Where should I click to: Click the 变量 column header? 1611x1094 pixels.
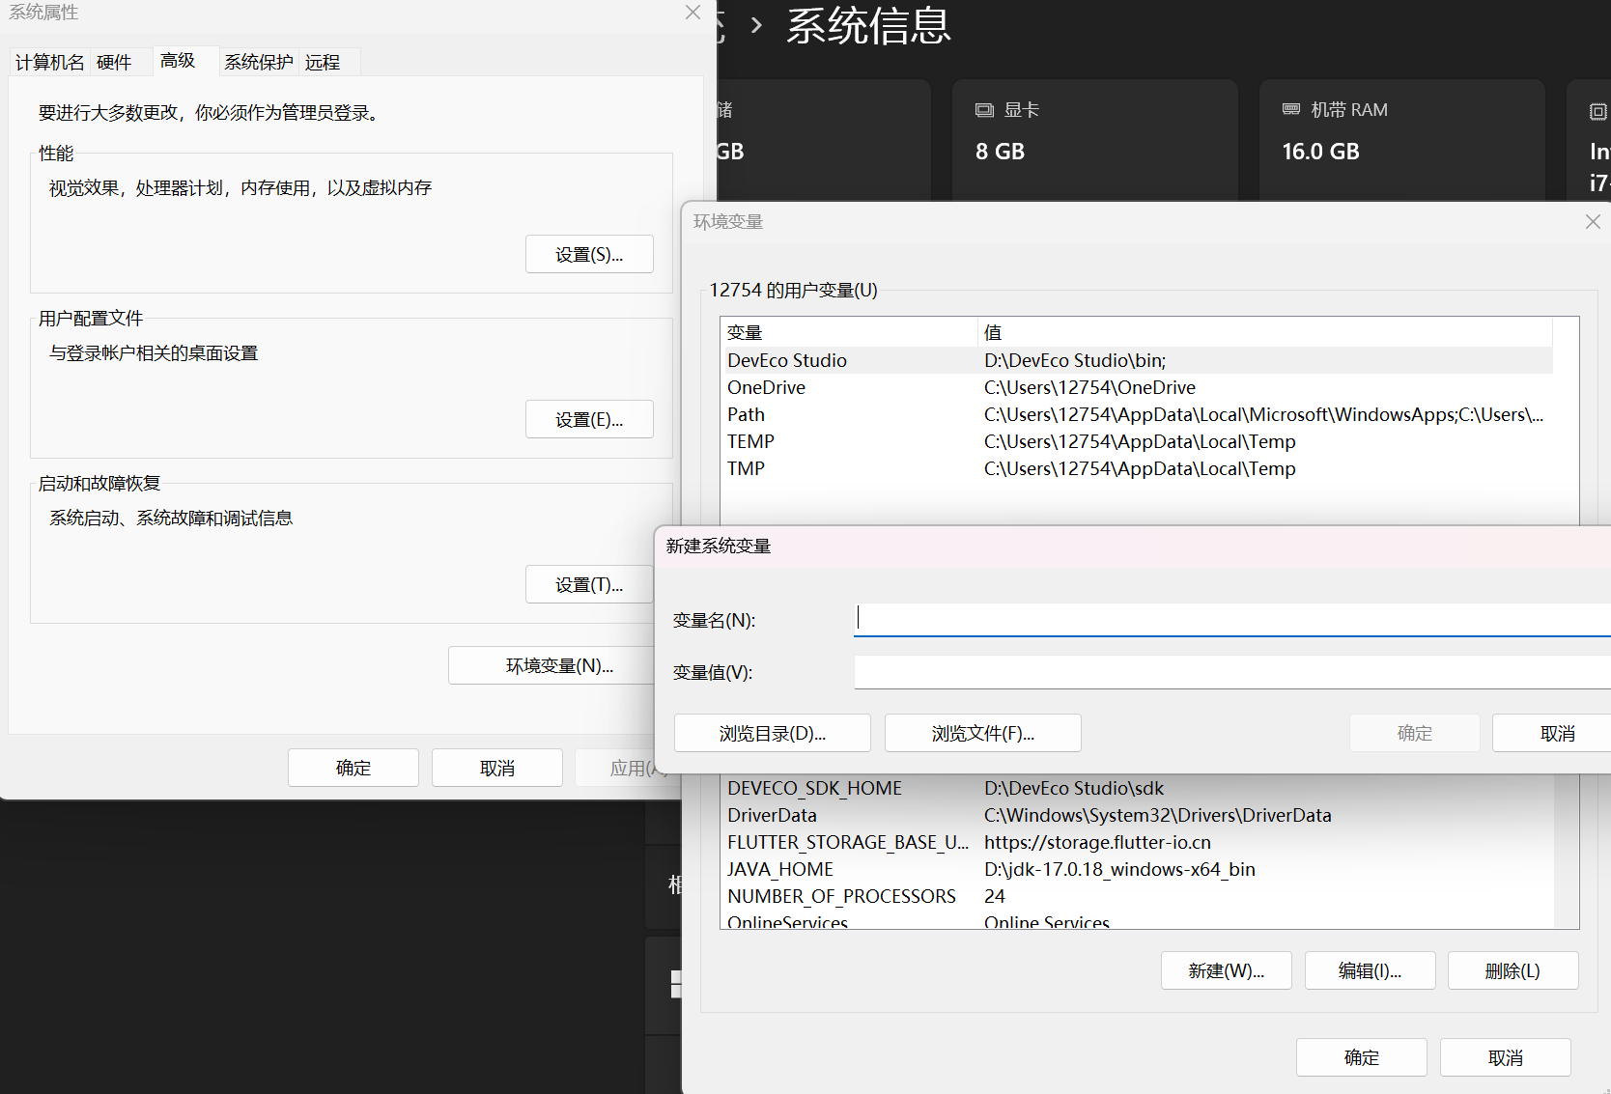(850, 332)
